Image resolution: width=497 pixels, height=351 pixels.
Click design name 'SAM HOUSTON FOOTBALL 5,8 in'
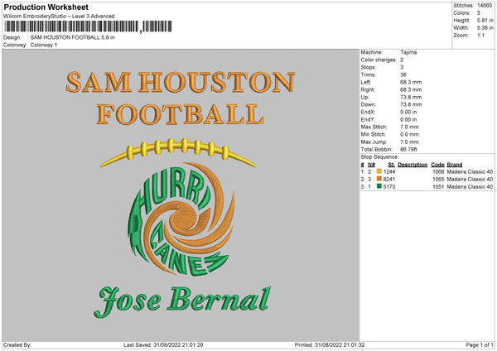73,37
